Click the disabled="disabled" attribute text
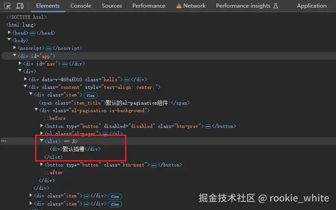This screenshot has width=336, height=210. 130,126
